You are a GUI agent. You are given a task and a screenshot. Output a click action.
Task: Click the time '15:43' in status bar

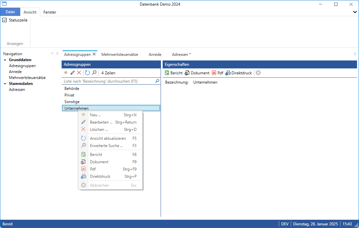(x=347, y=224)
